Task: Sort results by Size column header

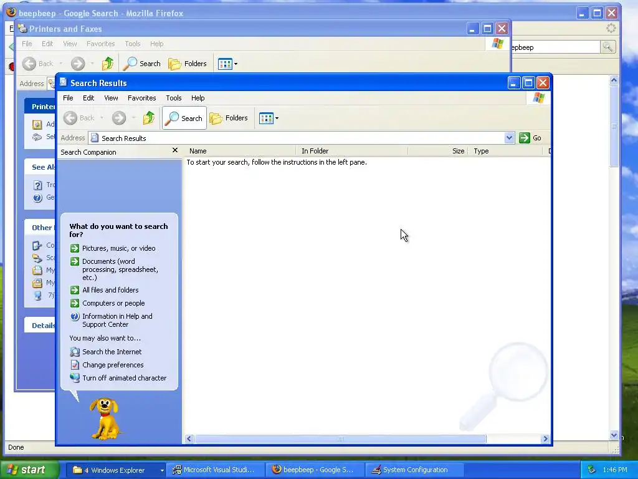Action: tap(438, 151)
